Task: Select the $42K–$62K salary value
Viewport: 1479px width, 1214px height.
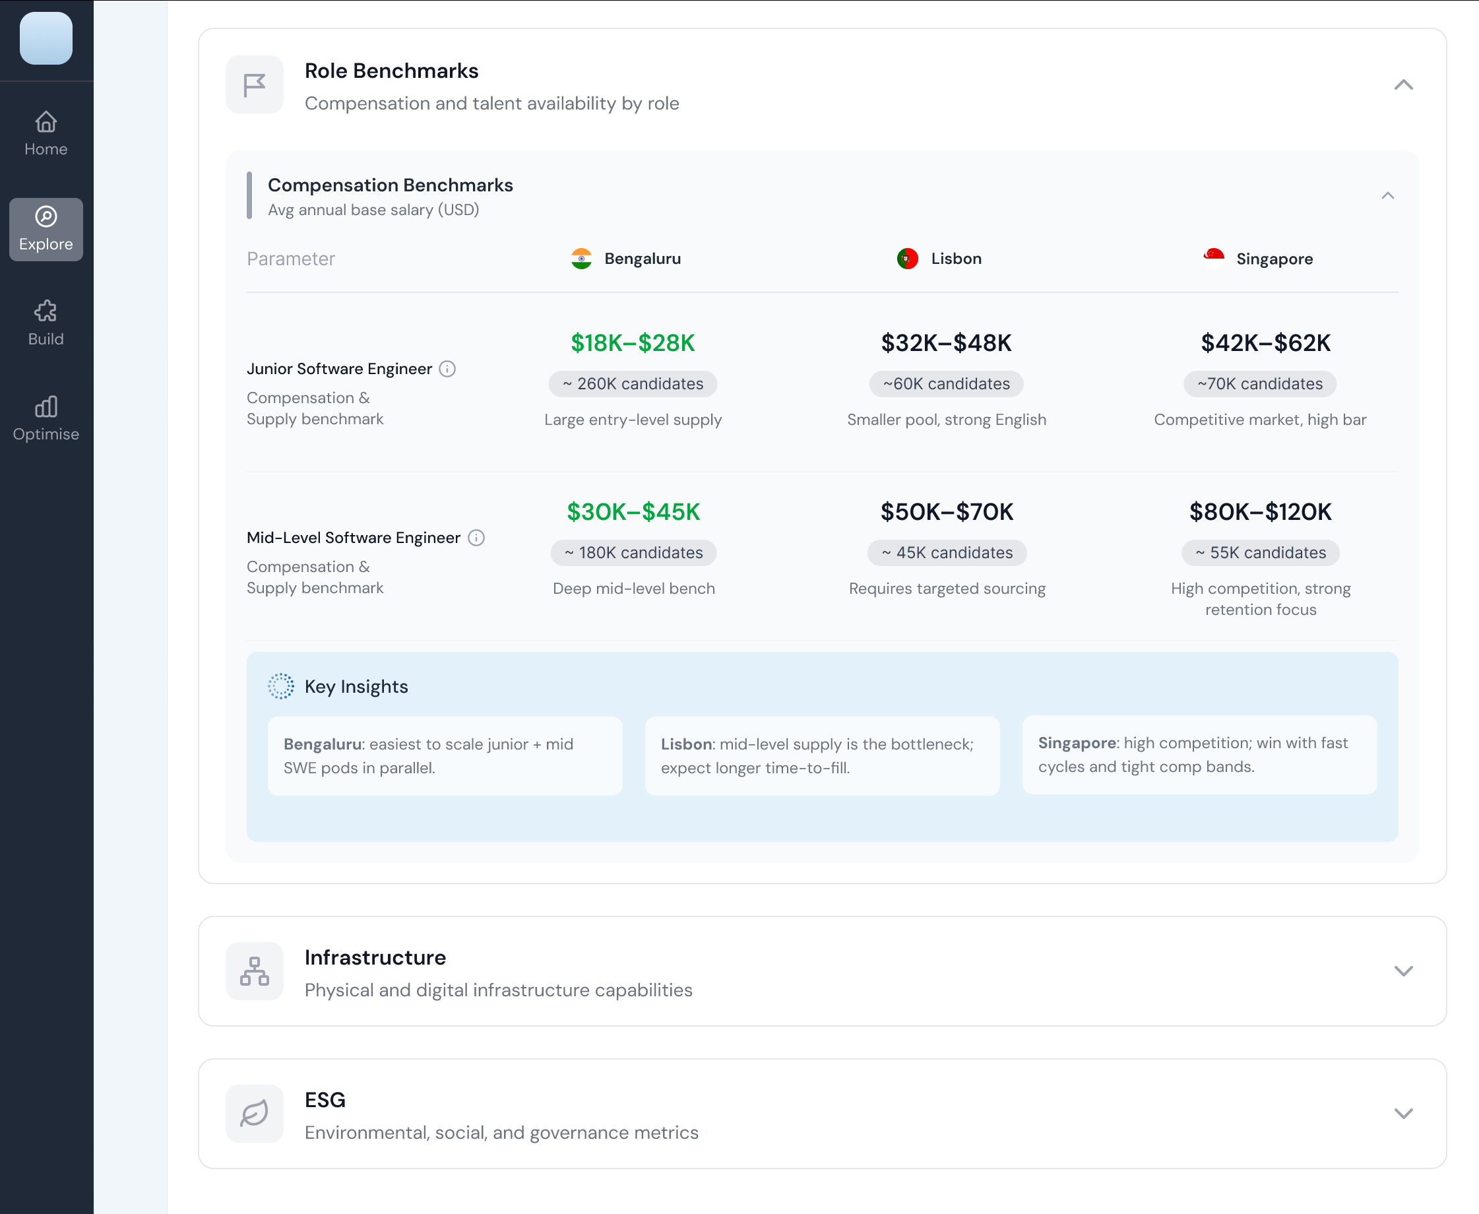Action: coord(1266,342)
